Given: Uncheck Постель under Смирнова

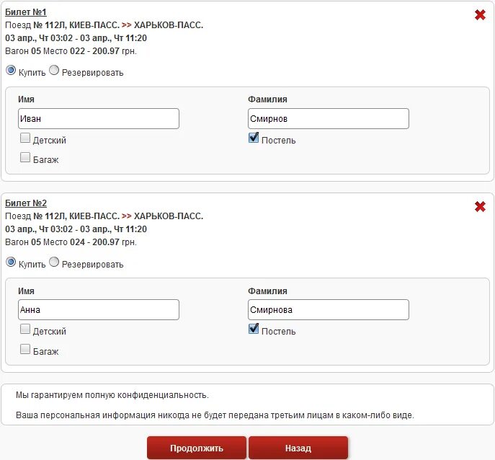Looking at the screenshot, I should (x=254, y=329).
